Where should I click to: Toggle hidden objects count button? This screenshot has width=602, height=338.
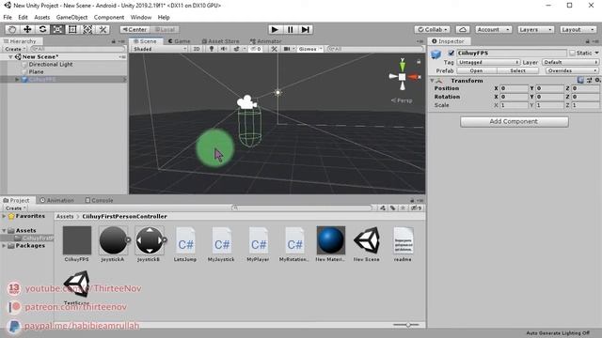point(256,49)
